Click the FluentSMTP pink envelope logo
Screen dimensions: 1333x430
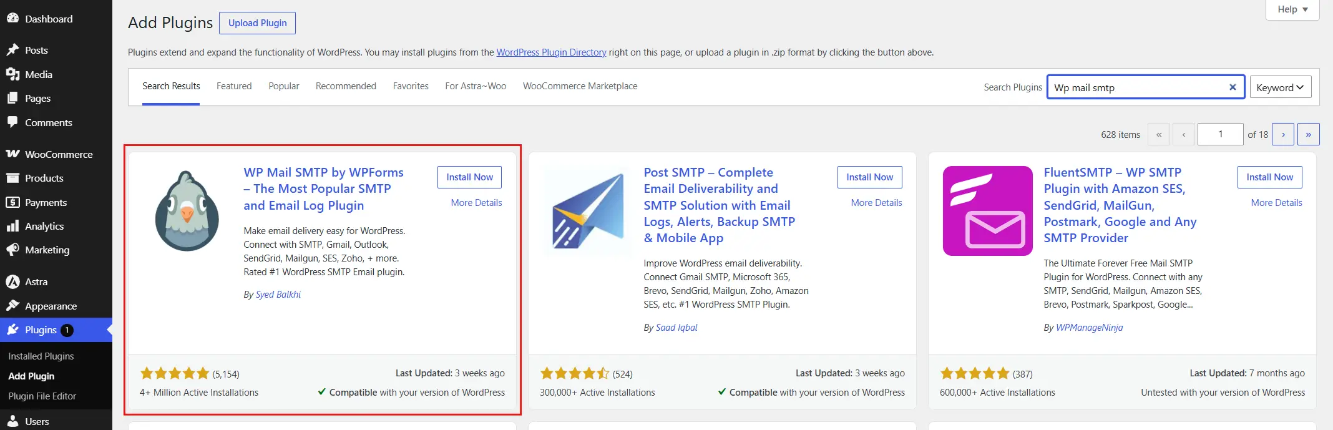pos(988,211)
